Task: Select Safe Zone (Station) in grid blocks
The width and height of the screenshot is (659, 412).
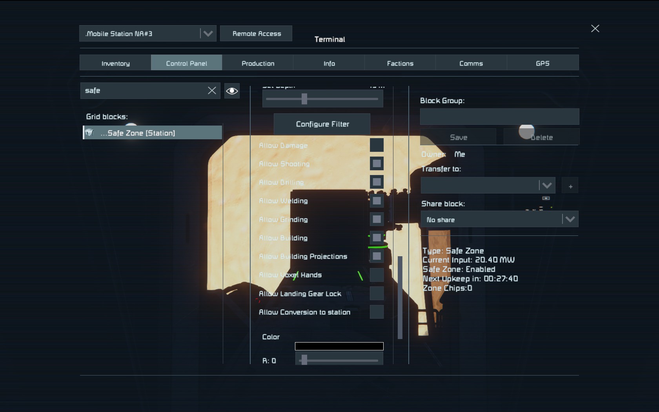Action: coord(153,133)
